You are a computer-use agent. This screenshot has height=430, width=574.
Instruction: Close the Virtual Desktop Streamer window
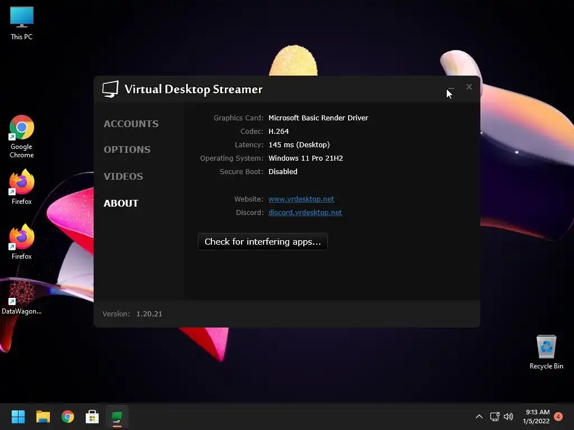(x=469, y=87)
